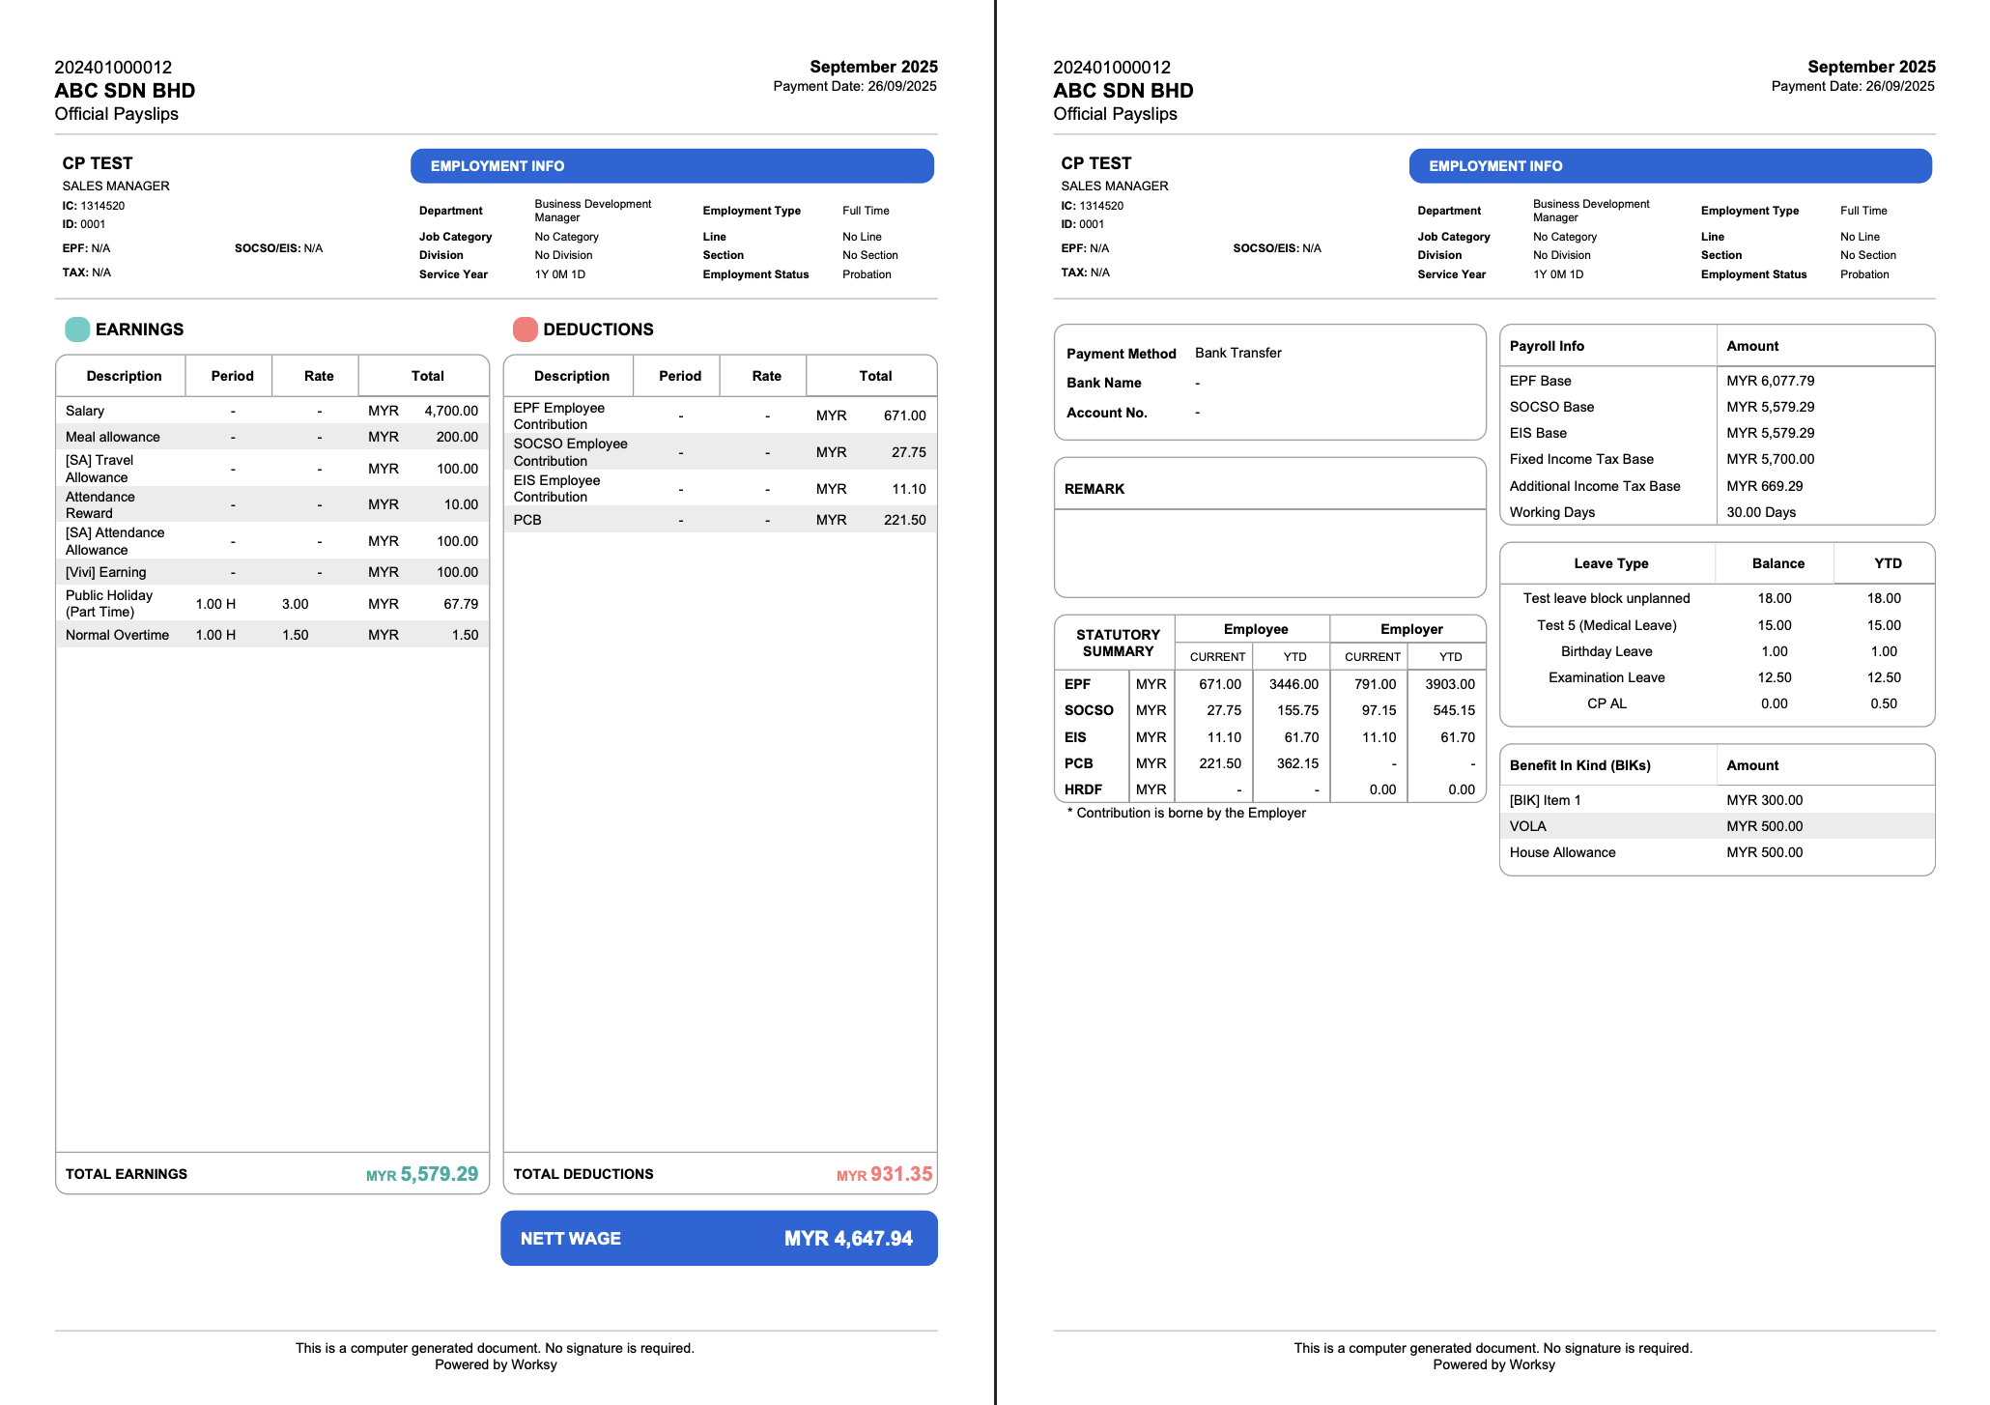
Task: Click the red Deductions square icon
Action: pos(525,330)
